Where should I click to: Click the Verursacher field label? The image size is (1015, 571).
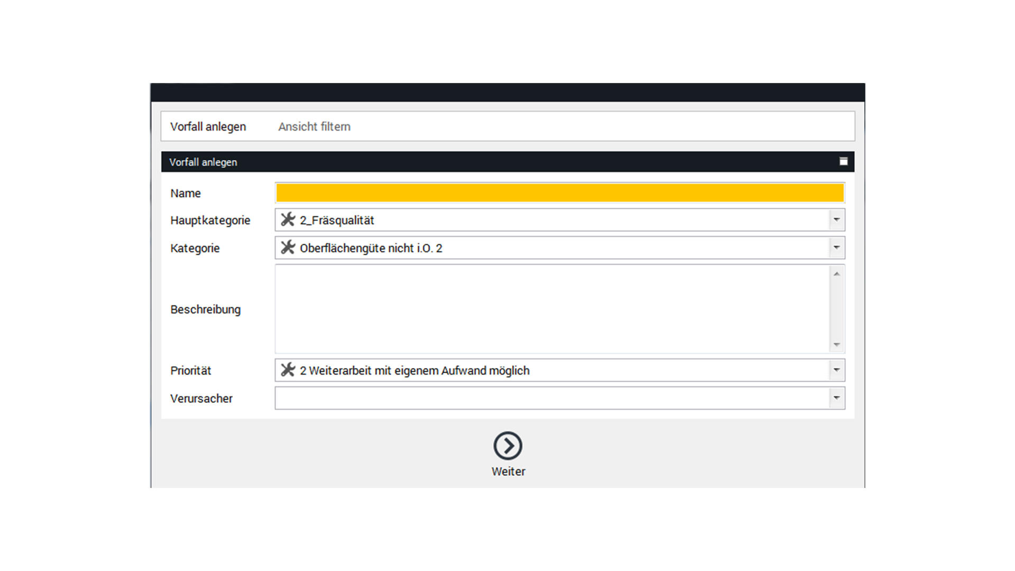[x=201, y=399]
